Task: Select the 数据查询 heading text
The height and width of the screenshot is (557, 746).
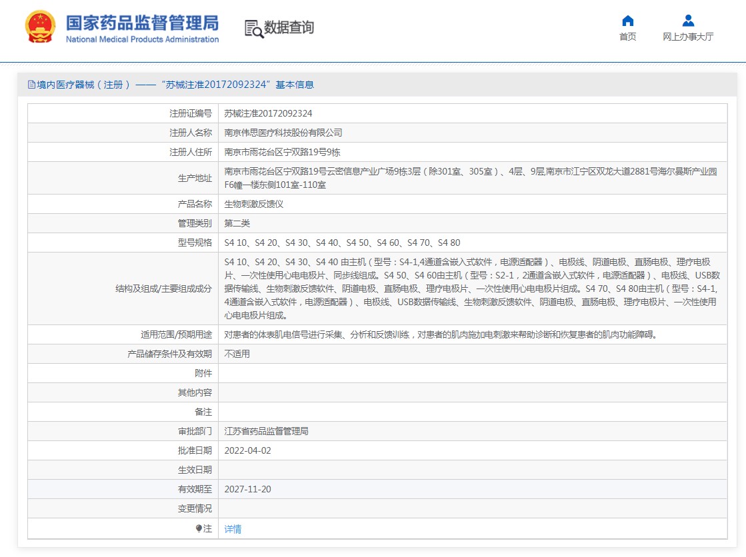Action: [x=289, y=27]
